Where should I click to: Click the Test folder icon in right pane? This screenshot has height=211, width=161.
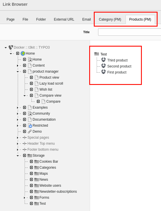[97, 54]
